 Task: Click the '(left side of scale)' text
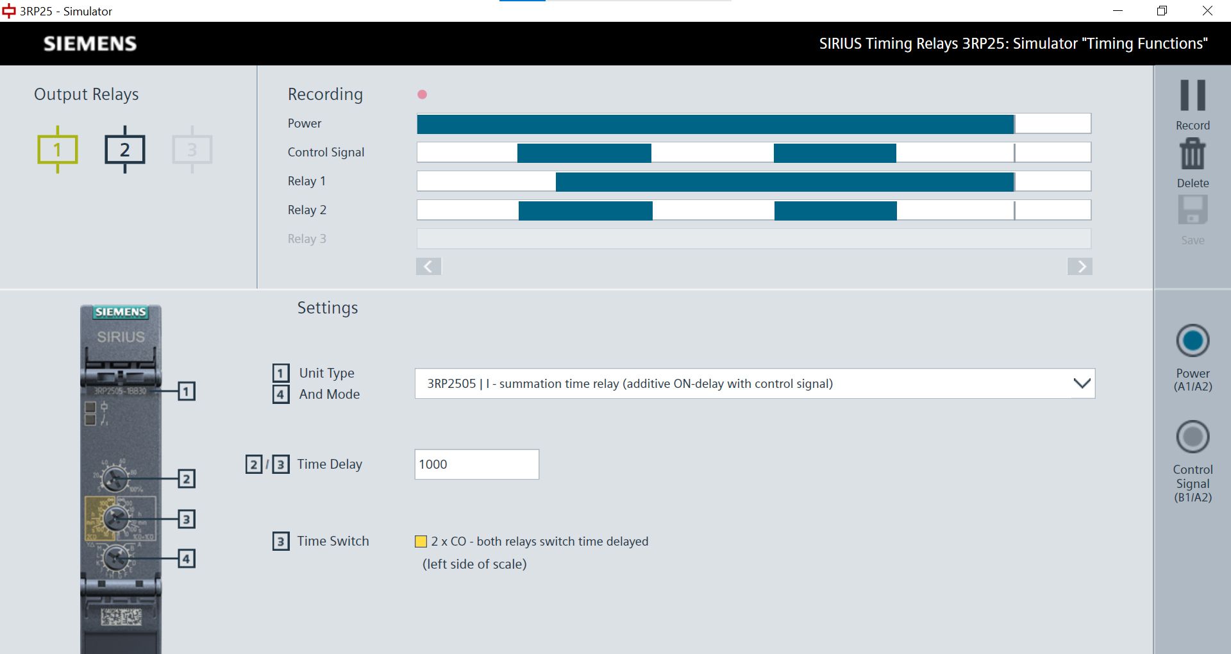point(474,564)
